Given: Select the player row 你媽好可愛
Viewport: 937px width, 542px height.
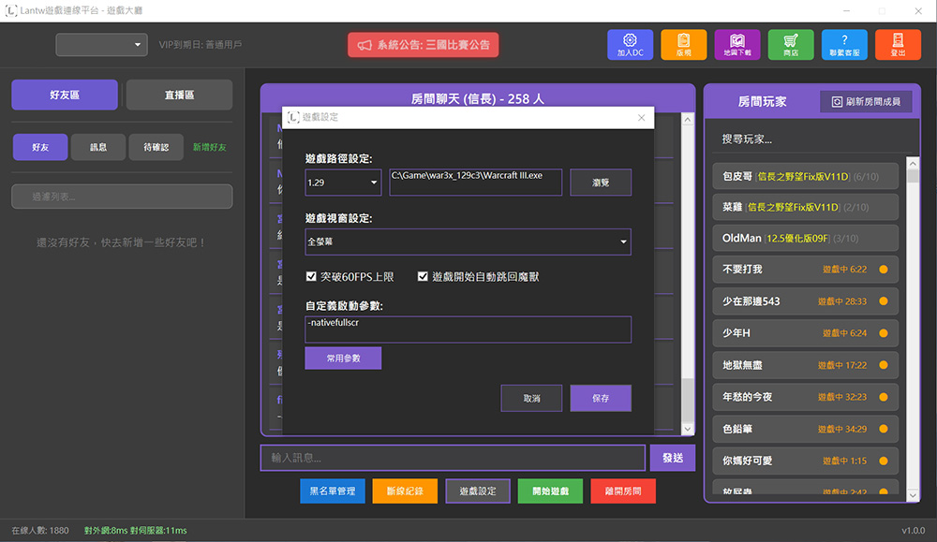Looking at the screenshot, I should coord(806,461).
